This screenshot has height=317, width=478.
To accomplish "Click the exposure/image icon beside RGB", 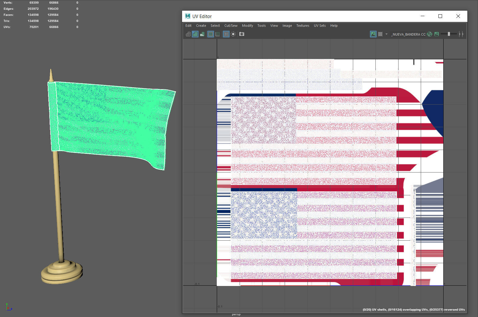I will (x=437, y=34).
